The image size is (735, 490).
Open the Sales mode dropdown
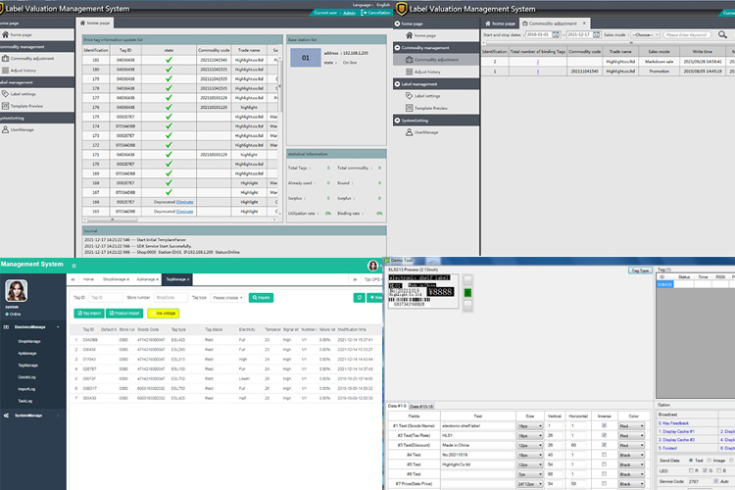coord(647,35)
